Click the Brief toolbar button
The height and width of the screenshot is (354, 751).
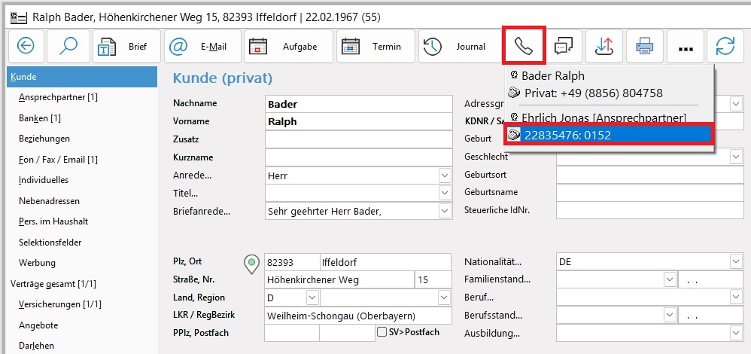124,47
